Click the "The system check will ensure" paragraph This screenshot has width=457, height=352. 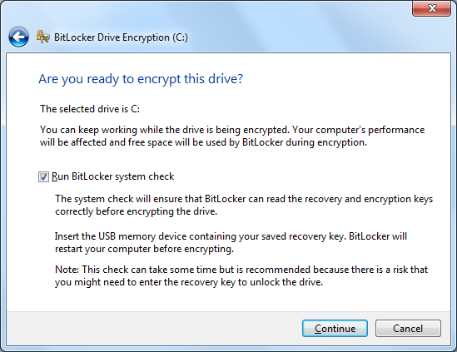tap(244, 206)
